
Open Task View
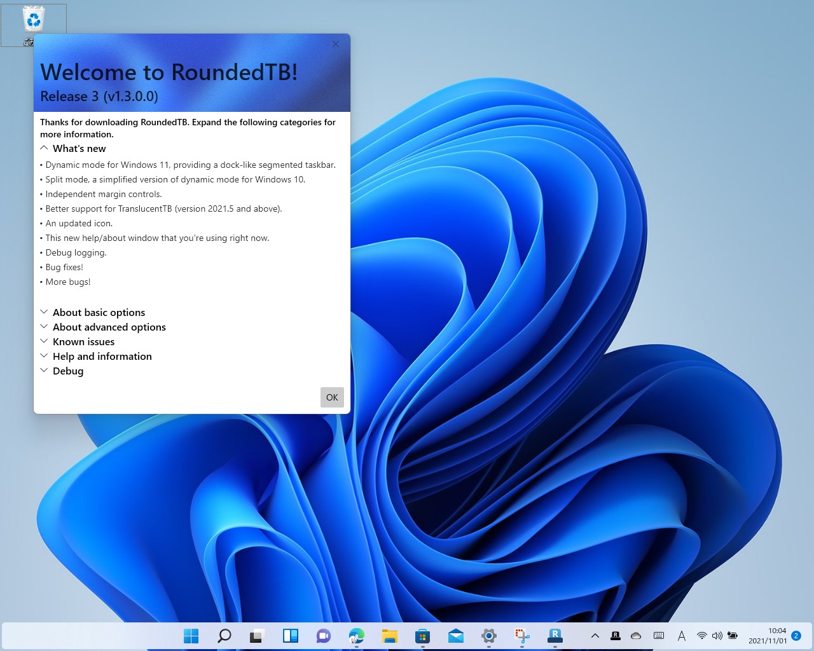tap(290, 636)
